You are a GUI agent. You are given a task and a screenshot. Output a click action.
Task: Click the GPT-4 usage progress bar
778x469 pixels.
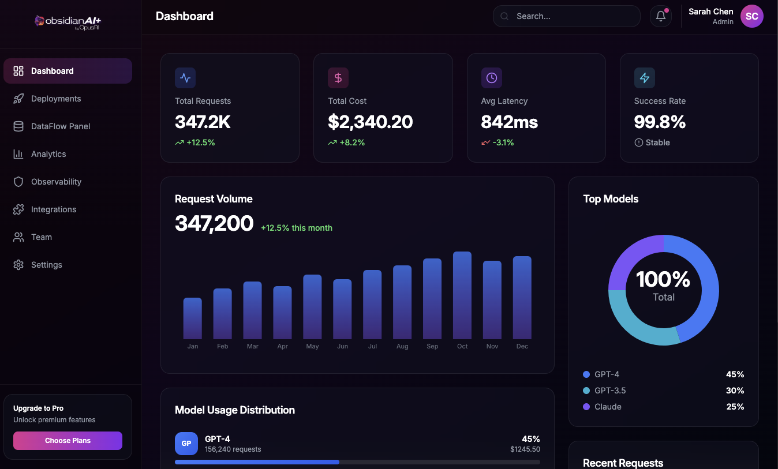[357, 462]
